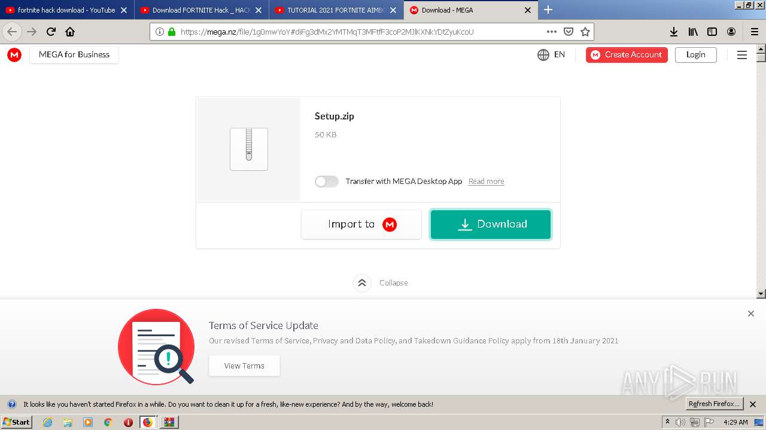Open page actions three-dot menu

point(552,32)
